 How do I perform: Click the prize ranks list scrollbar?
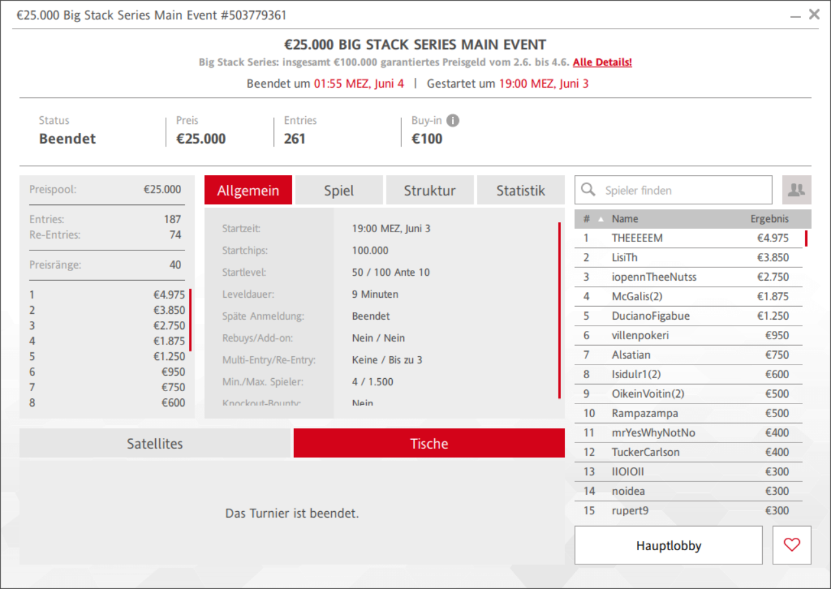(190, 320)
